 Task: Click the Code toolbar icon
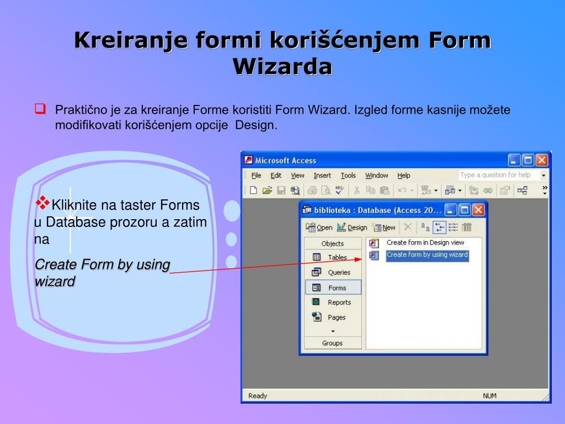[x=473, y=190]
